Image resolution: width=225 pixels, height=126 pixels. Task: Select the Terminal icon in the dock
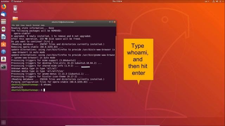pyautogui.click(x=4, y=67)
